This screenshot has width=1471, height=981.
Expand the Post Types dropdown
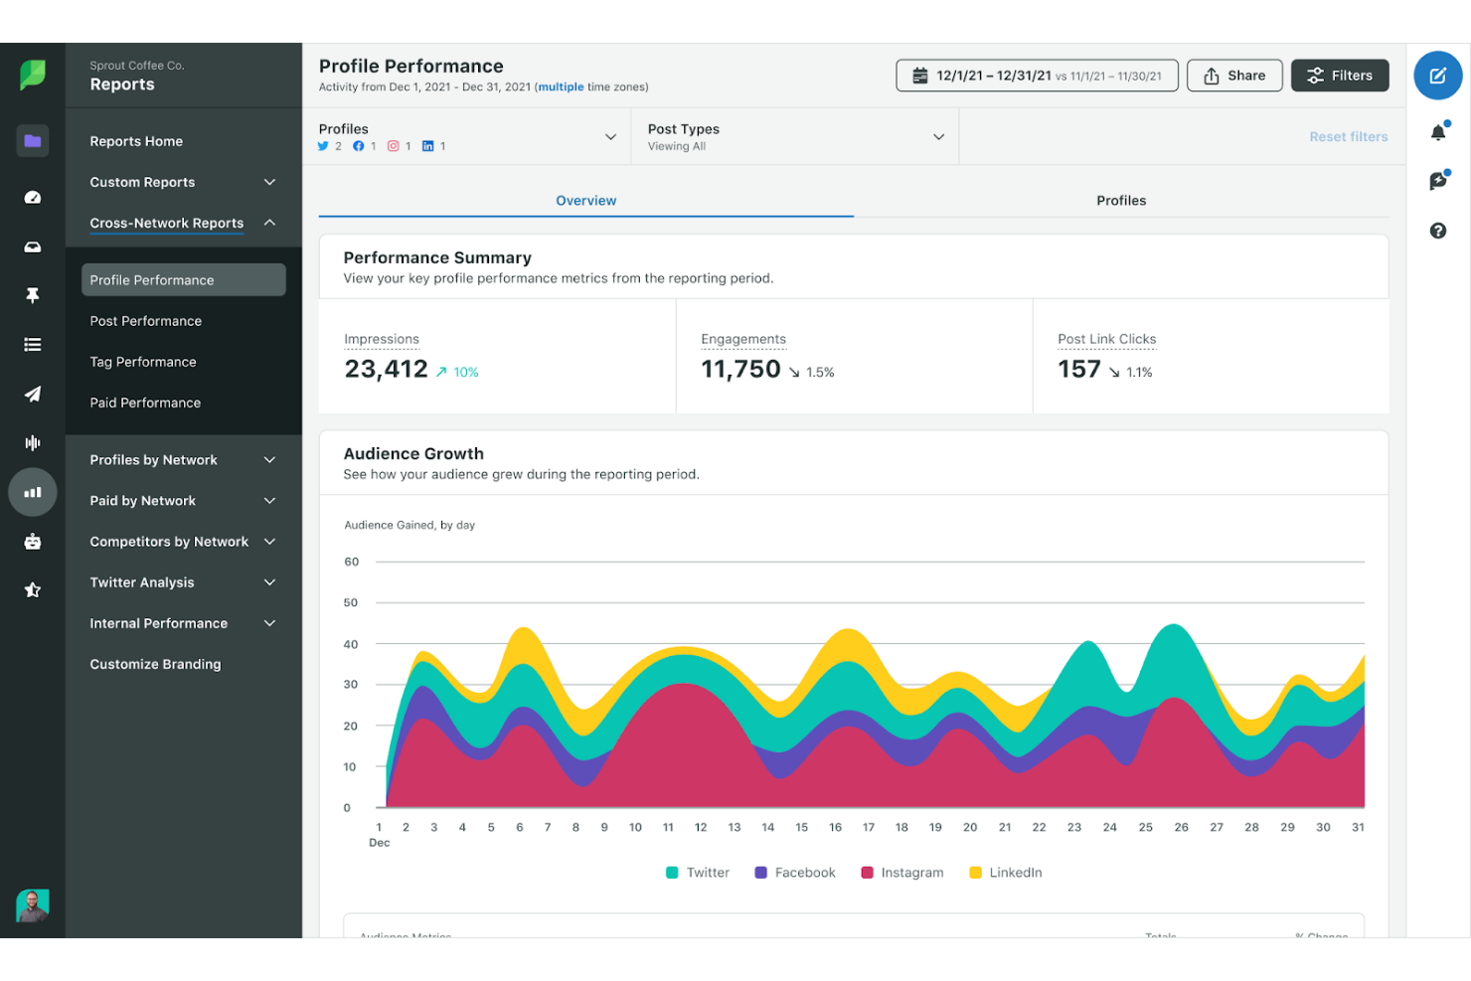click(795, 137)
